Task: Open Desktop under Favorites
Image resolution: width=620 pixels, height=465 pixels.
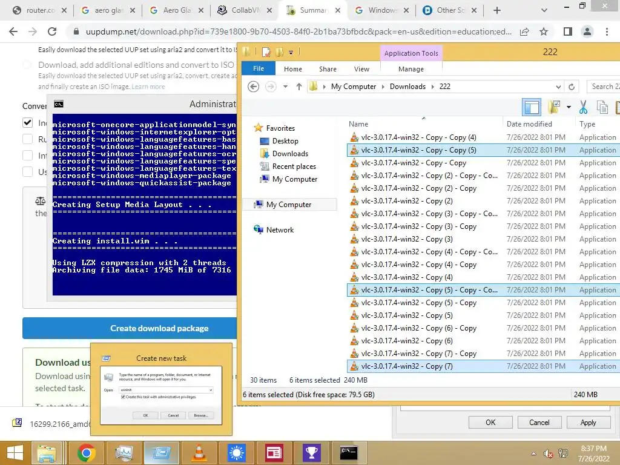Action: [285, 140]
